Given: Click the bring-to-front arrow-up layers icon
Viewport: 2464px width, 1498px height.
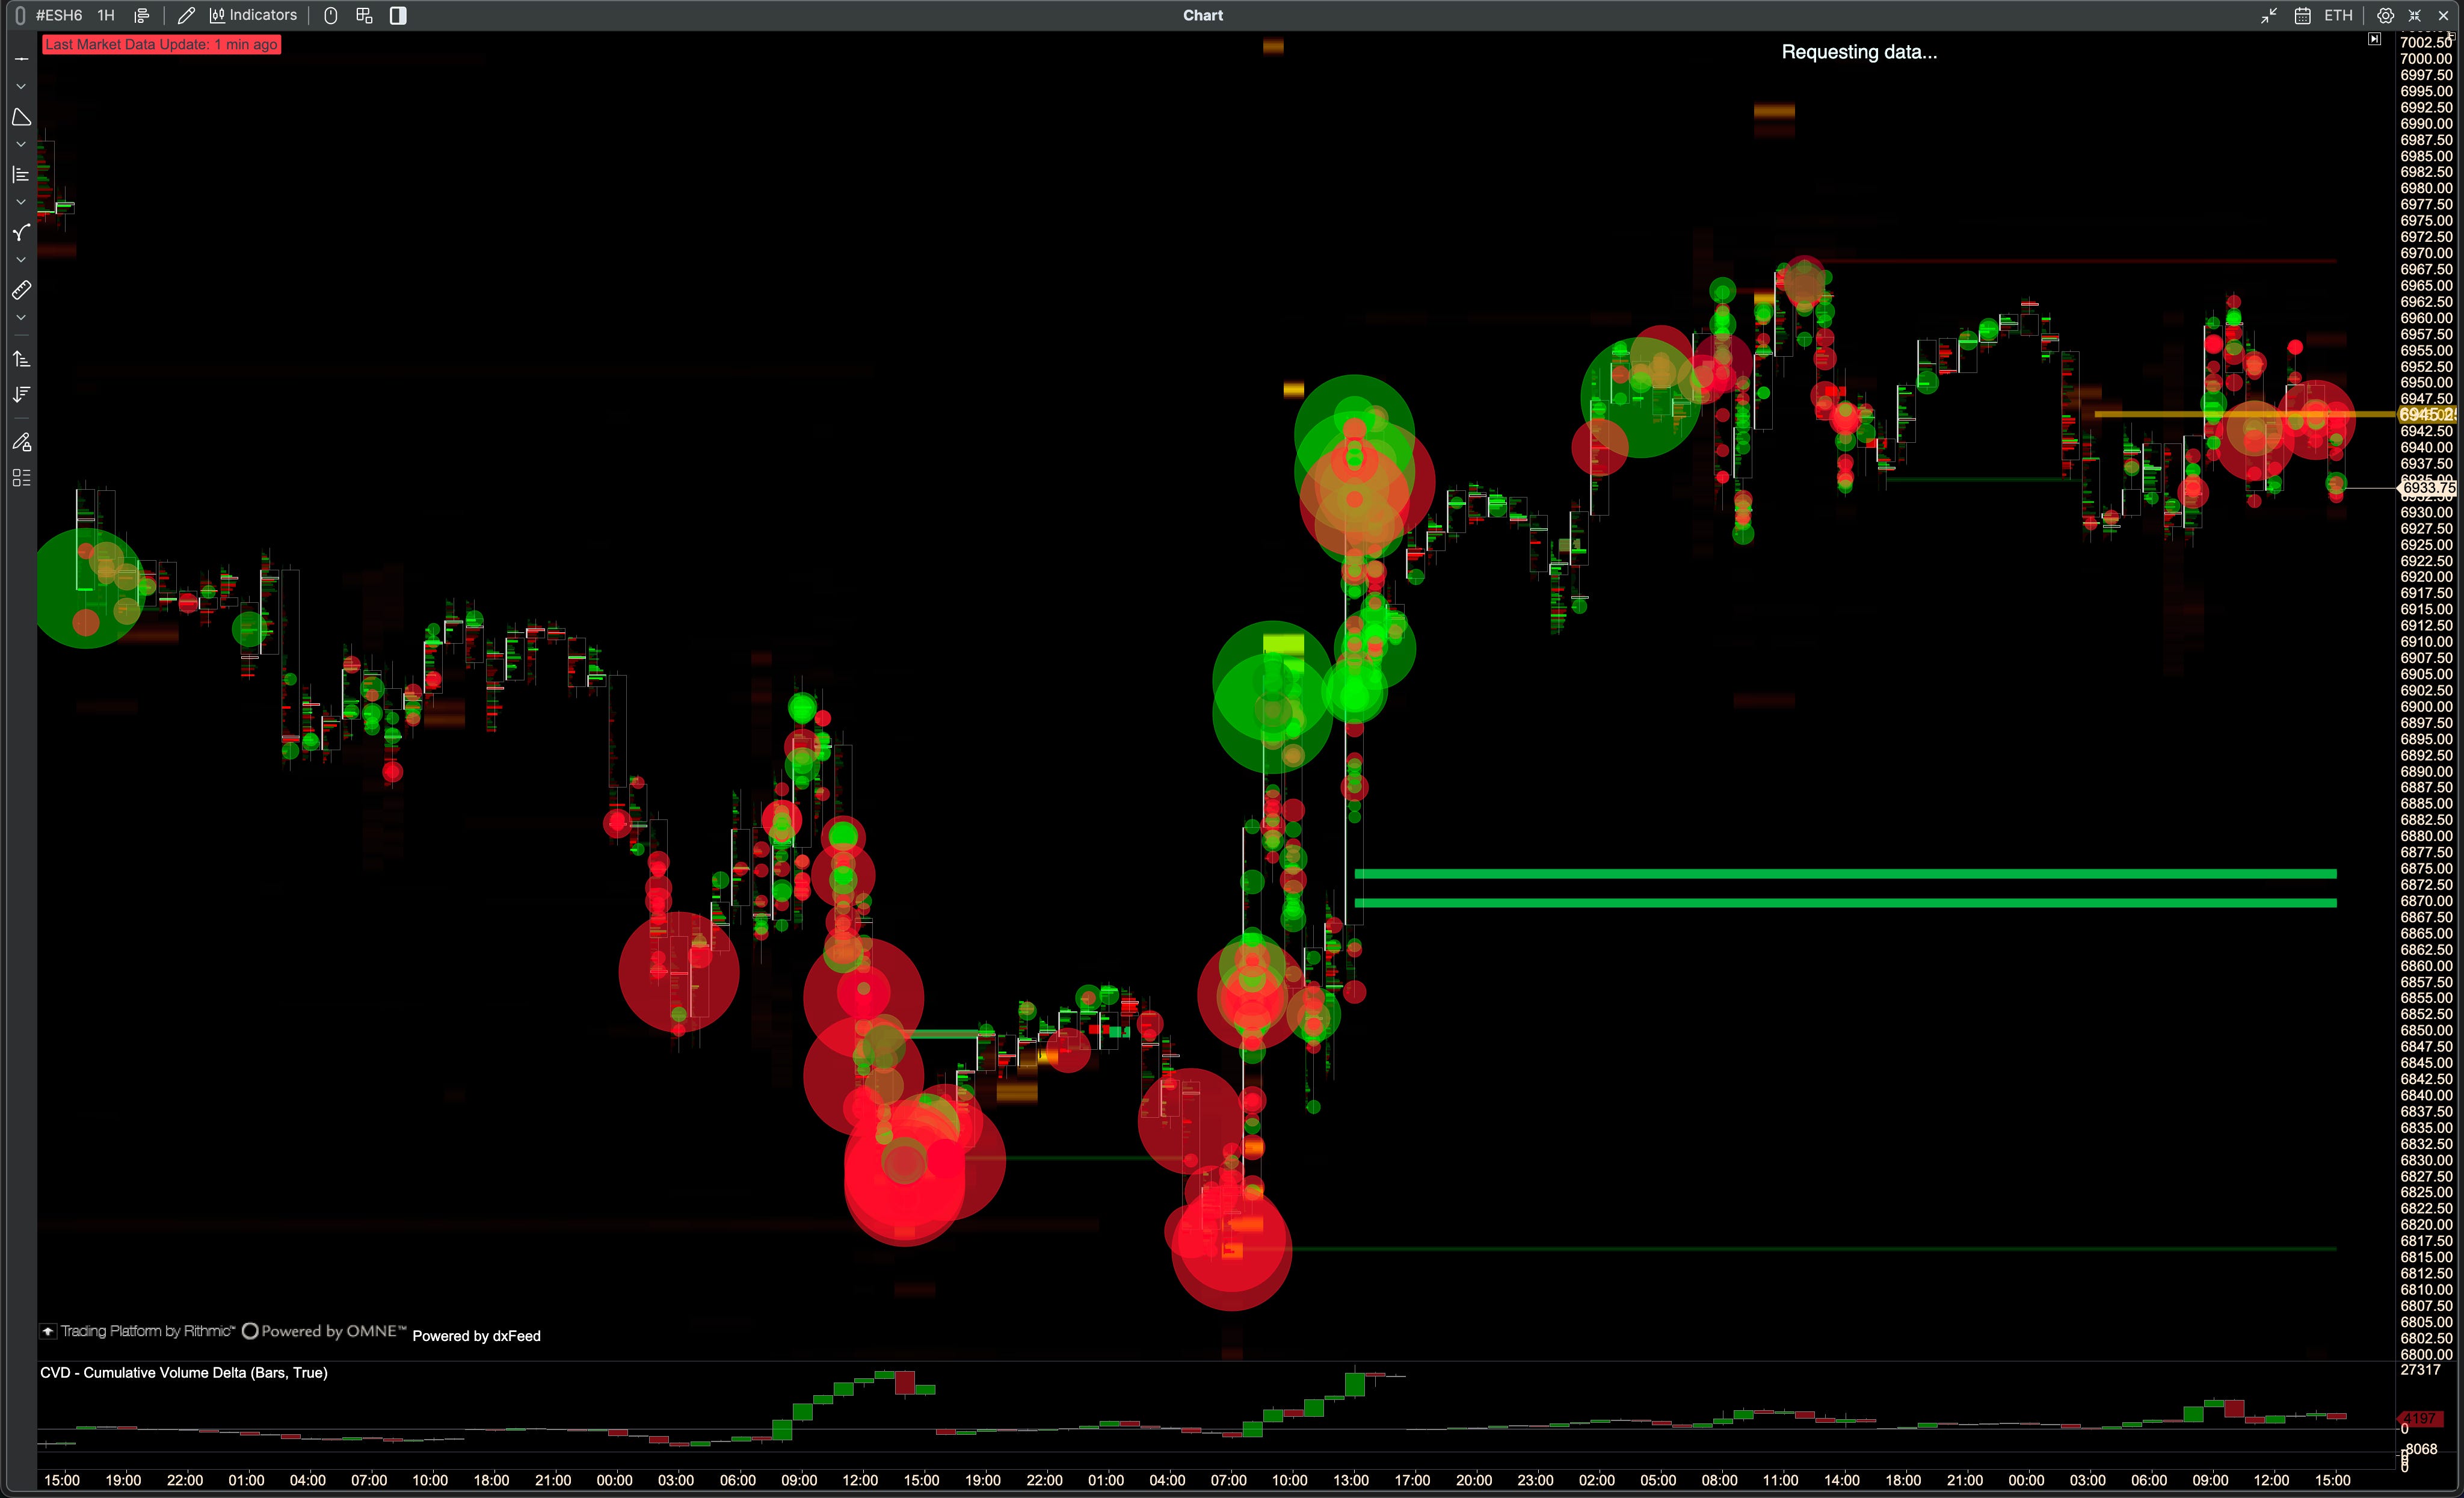Looking at the screenshot, I should 21,359.
